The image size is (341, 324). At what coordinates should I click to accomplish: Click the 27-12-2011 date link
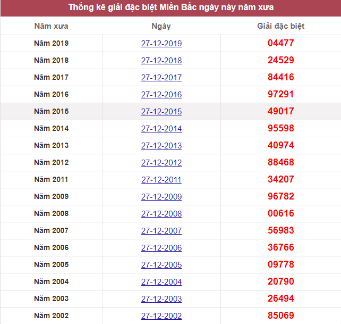click(161, 180)
